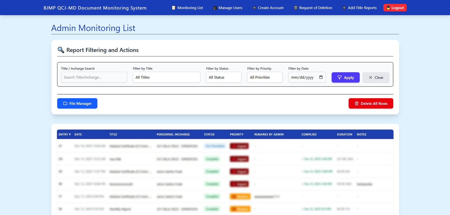The height and width of the screenshot is (215, 450).
Task: Click the folder icon on File Manager
Action: [x=65, y=104]
